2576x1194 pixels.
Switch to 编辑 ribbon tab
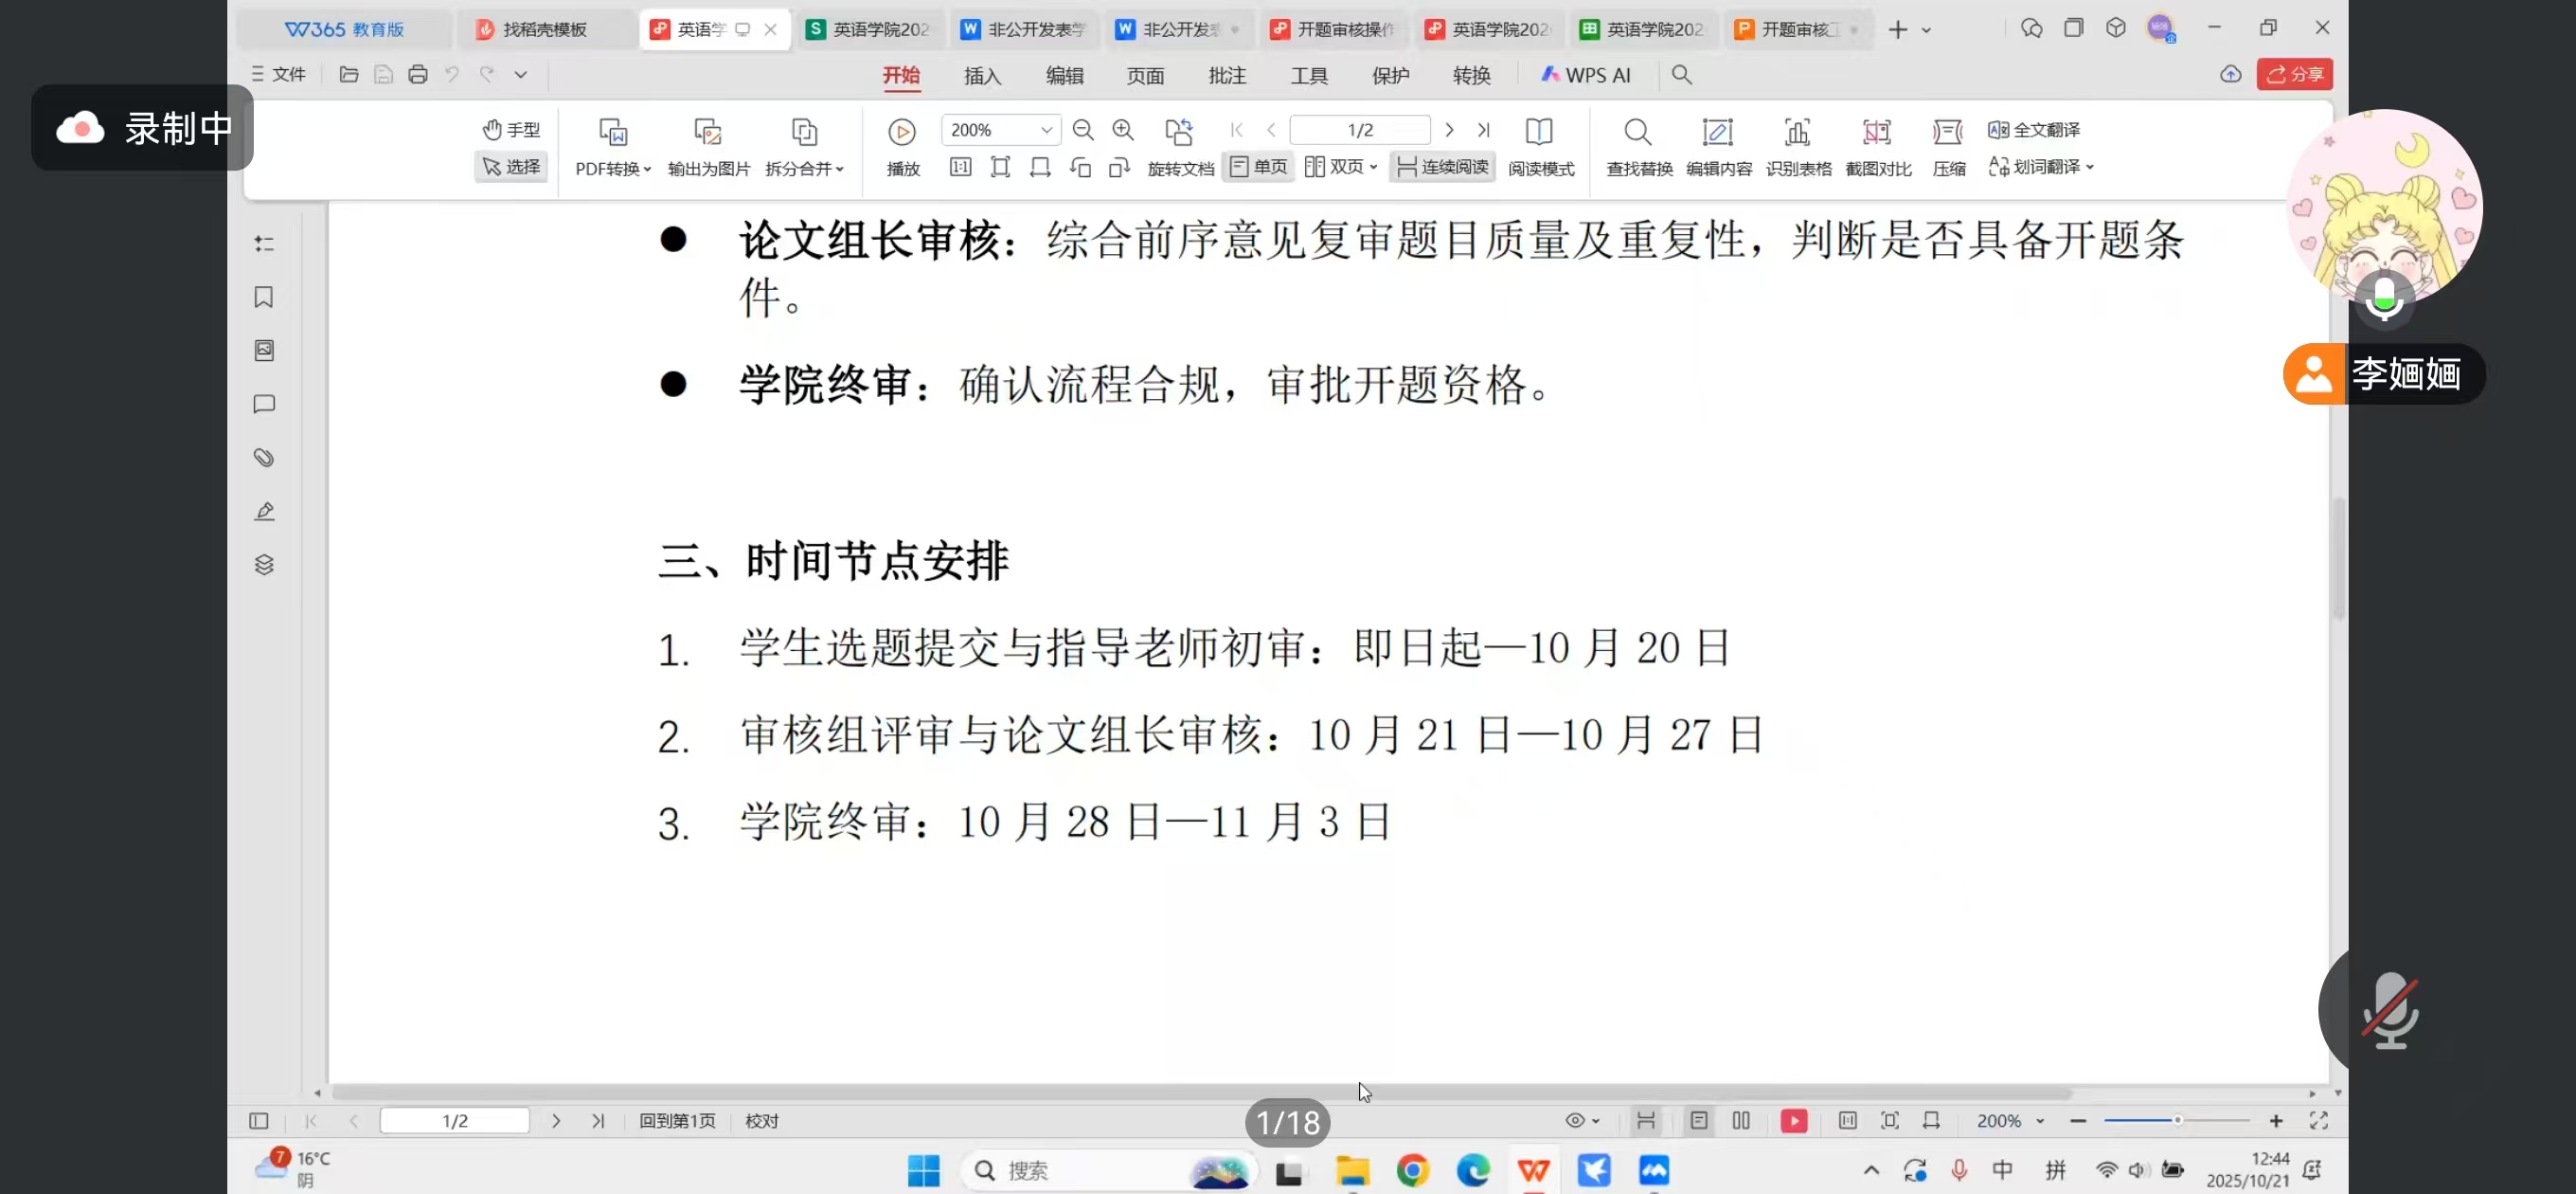point(1064,75)
